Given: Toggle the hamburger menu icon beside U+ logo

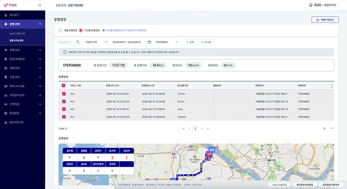Looking at the screenshot, I should 40,5.
